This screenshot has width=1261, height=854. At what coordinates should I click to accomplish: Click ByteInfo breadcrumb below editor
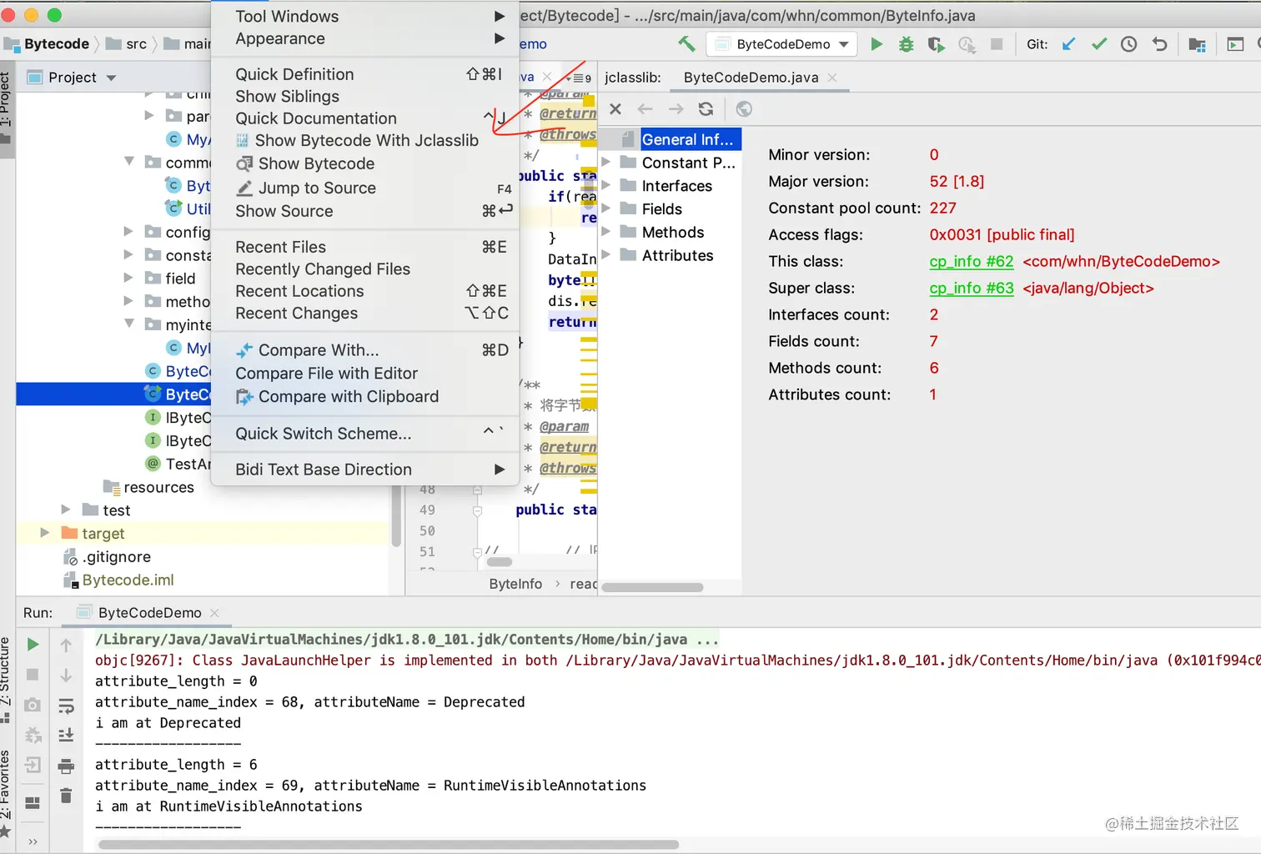pos(515,584)
